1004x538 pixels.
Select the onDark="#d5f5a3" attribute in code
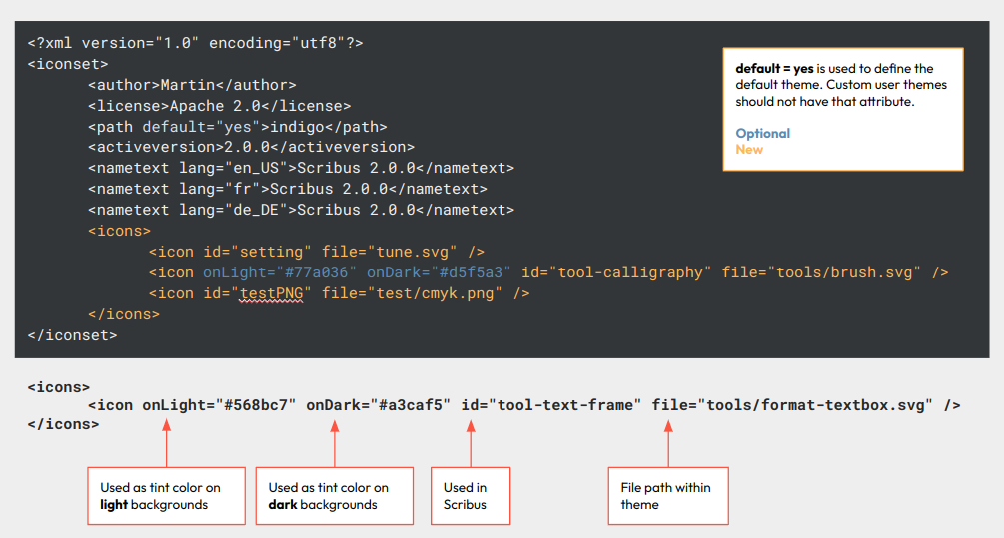pos(440,272)
